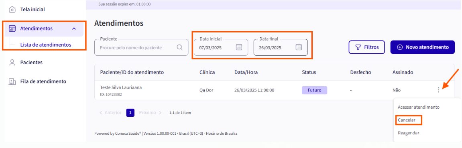
Task: Open the Data inicial calendar picker
Action: coord(239,47)
